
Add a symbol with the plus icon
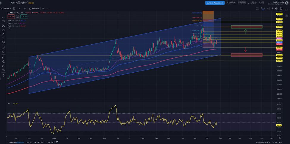pos(14,9)
